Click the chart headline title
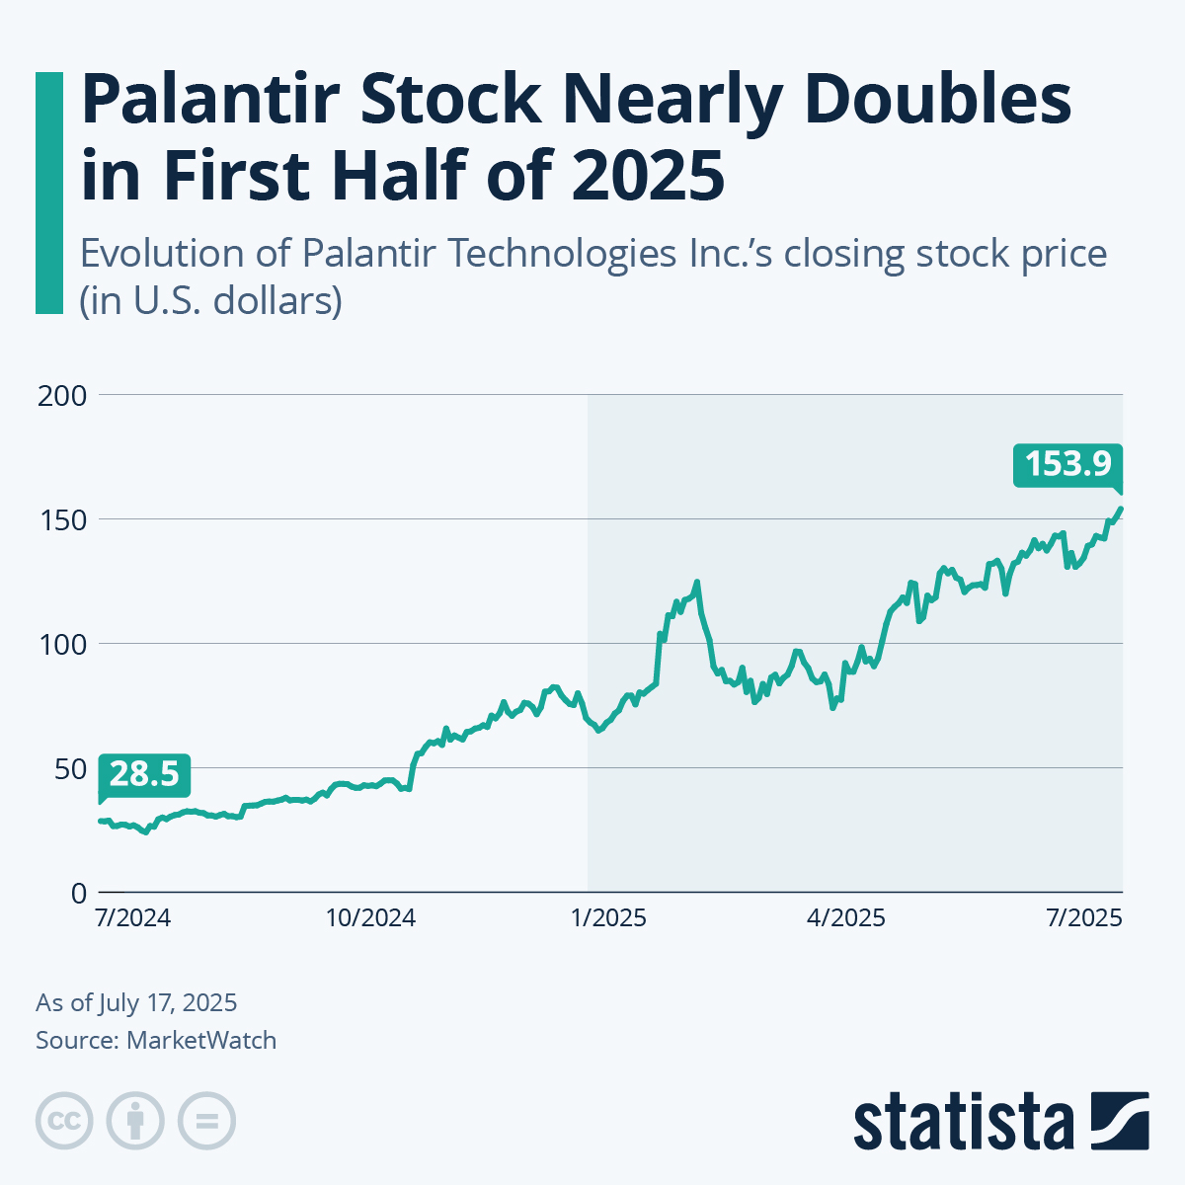 (576, 136)
